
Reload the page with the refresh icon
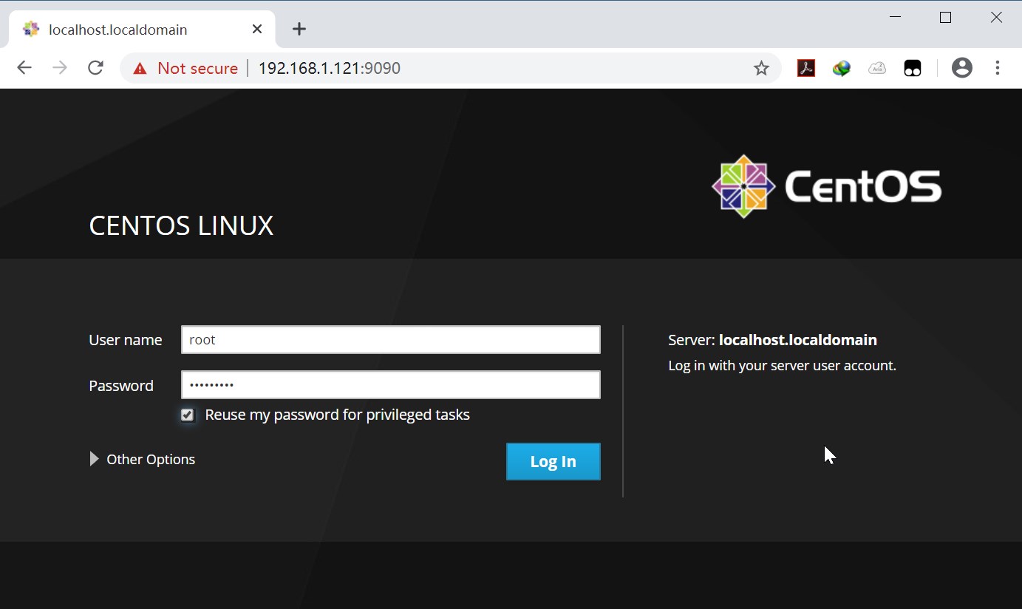coord(95,68)
